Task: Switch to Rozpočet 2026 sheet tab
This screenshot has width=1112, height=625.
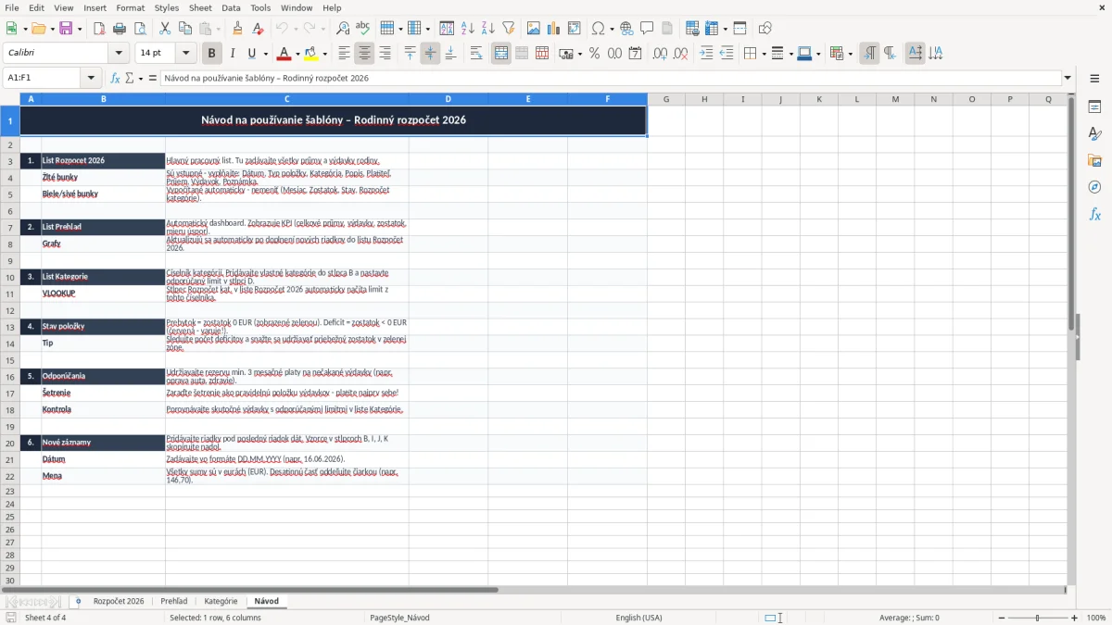Action: tap(119, 601)
